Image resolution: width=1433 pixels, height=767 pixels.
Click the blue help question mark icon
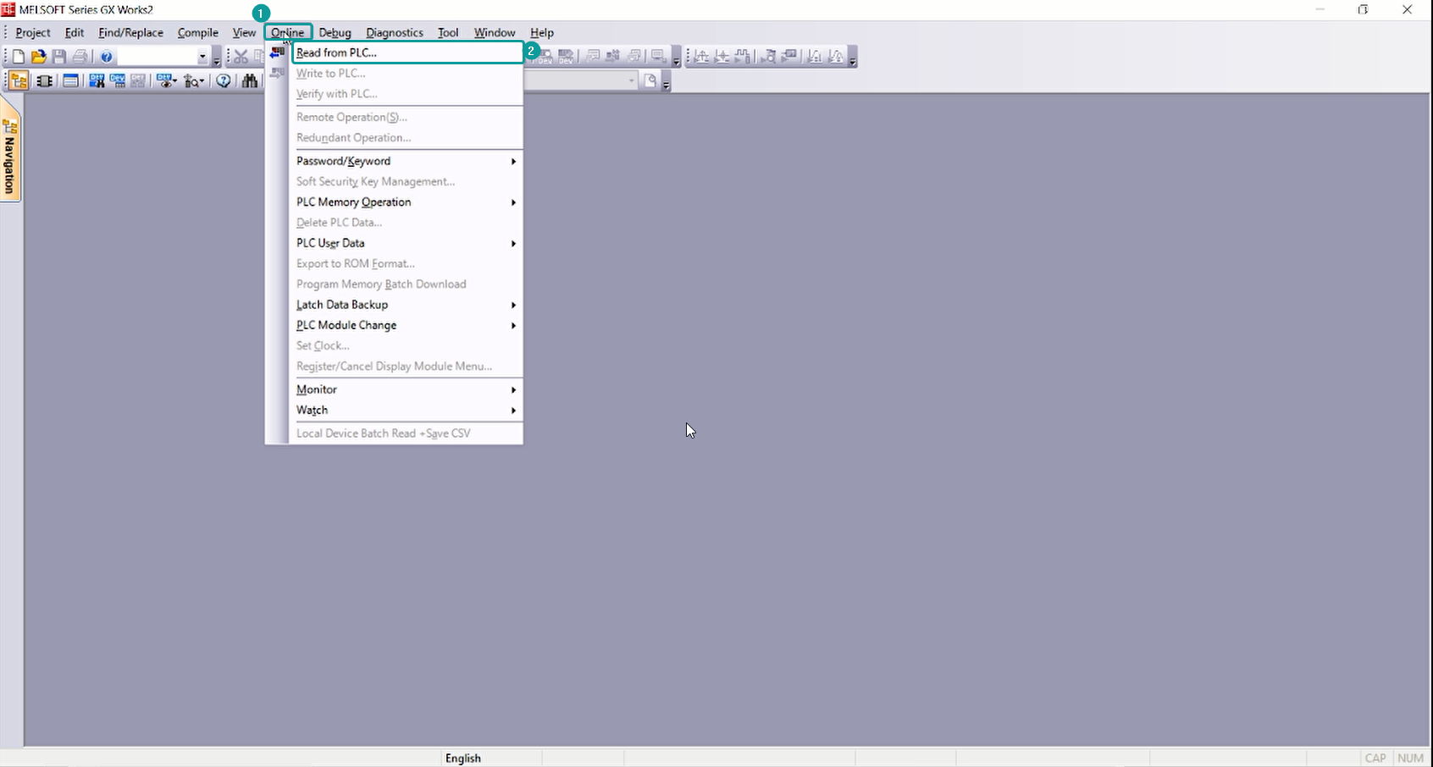coord(107,57)
